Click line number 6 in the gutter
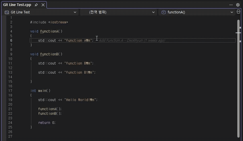Viewport: 243px width, 141px height. [x=11, y=41]
